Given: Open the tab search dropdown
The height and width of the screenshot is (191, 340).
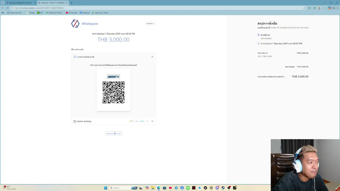Looking at the screenshot, I should click(x=3, y=3).
